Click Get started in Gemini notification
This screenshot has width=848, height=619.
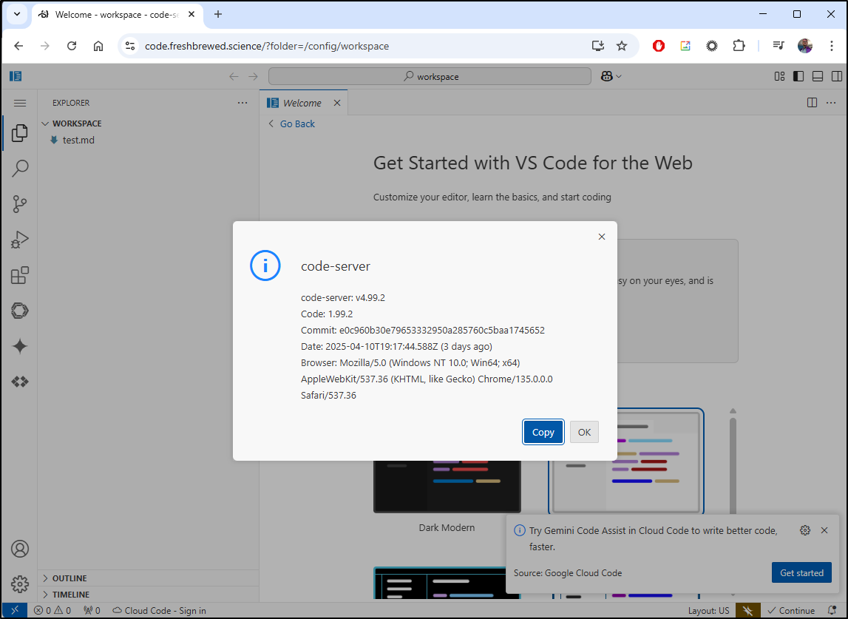point(801,572)
